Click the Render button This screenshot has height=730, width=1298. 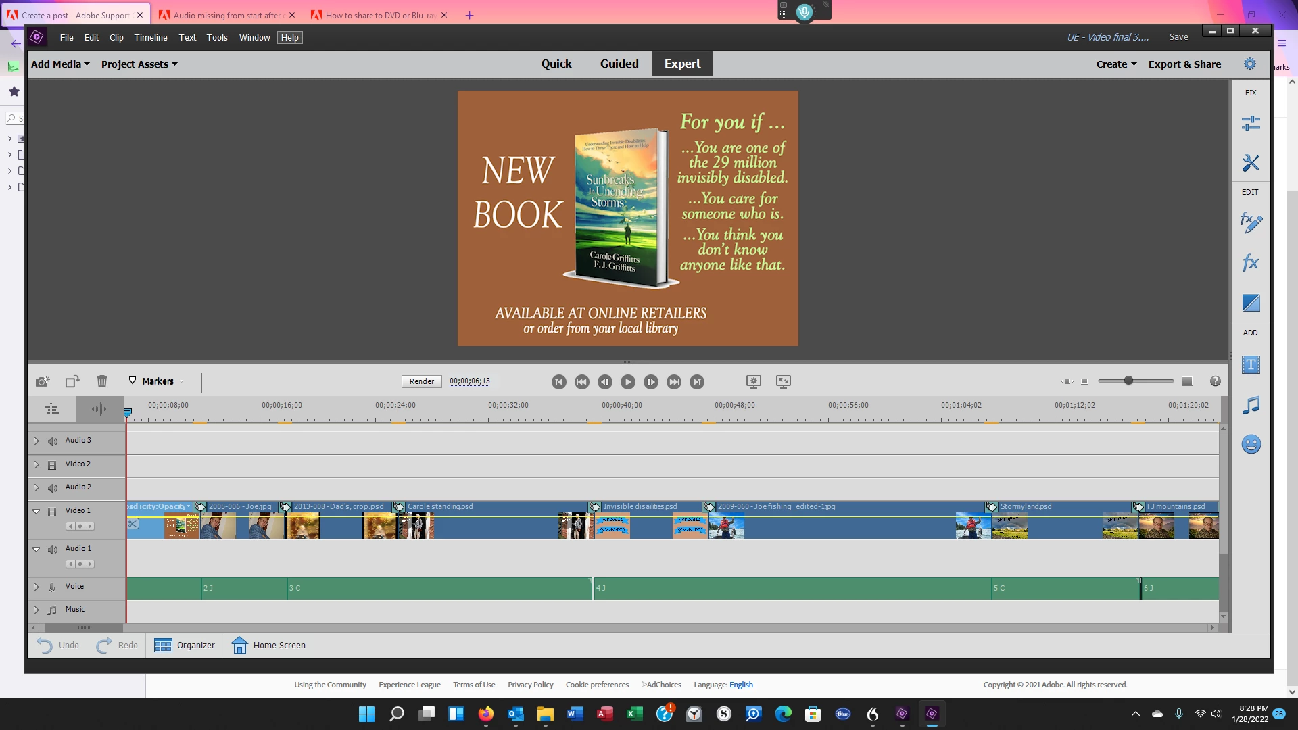coord(421,381)
